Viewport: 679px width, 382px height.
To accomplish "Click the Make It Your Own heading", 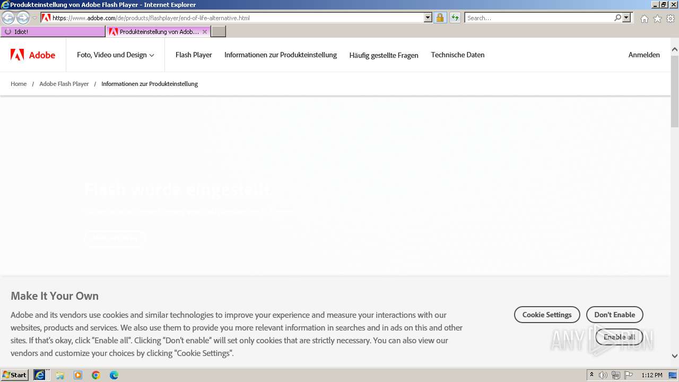I will (x=55, y=296).
